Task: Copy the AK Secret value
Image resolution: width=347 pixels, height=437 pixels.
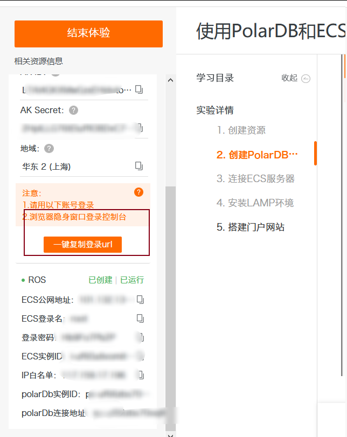Action: [x=141, y=128]
